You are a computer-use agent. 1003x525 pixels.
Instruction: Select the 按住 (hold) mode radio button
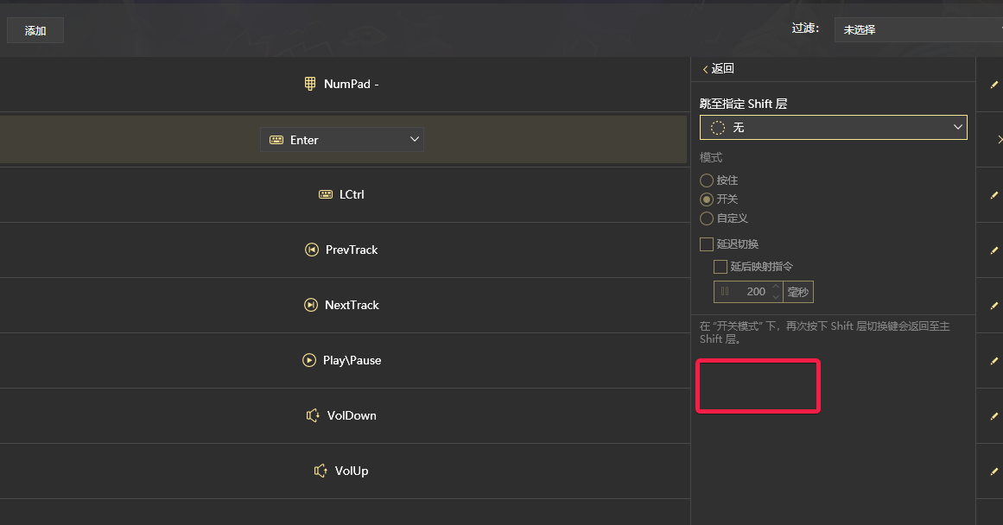tap(707, 180)
